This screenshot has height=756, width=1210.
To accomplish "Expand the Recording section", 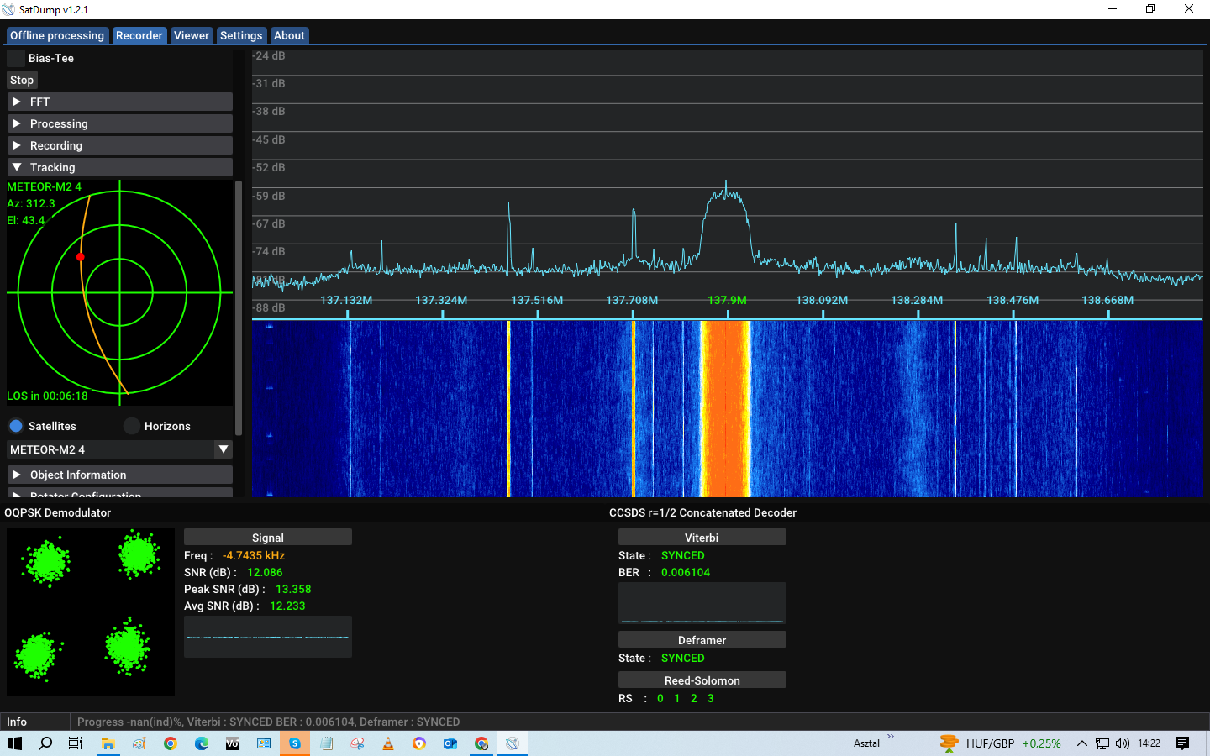I will click(x=119, y=145).
